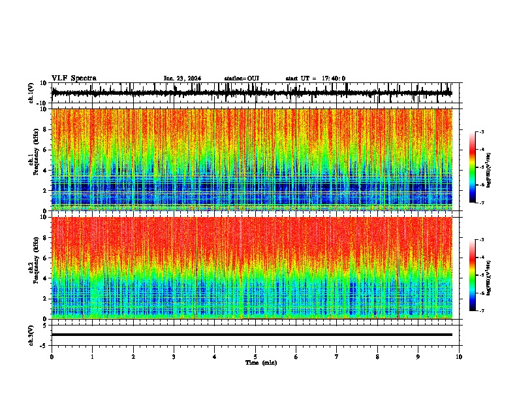Click the "ch.2 Frequency (kHz)" axis label
The width and height of the screenshot is (517, 400).
click(x=34, y=260)
